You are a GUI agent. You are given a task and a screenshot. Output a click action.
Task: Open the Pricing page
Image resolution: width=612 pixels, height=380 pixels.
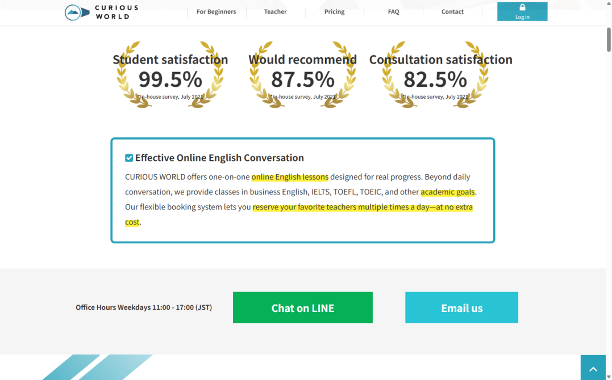point(335,12)
